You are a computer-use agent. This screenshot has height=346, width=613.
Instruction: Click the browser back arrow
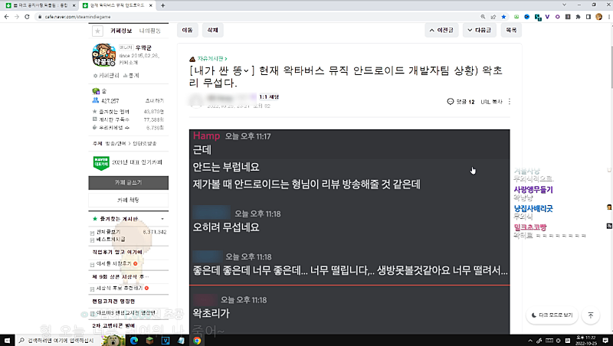[x=6, y=17]
